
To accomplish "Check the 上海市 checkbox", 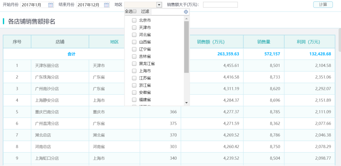I will click(134, 71).
